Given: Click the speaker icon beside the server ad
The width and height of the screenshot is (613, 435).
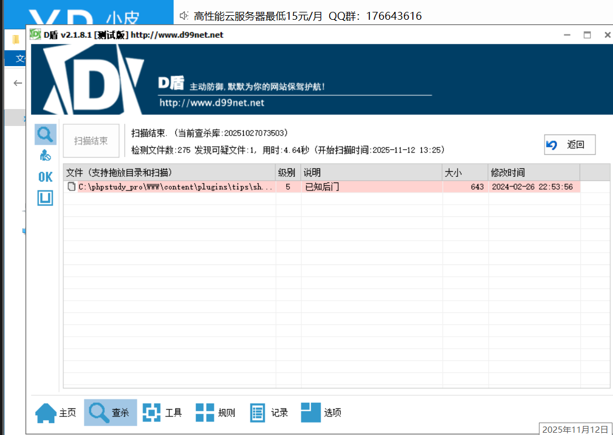Looking at the screenshot, I should 184,16.
